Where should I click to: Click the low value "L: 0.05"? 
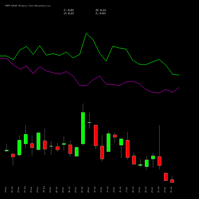click(101, 14)
